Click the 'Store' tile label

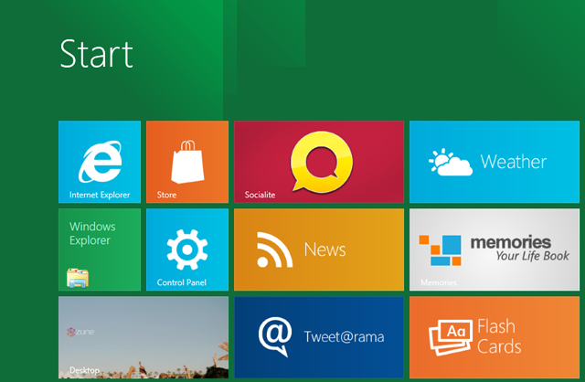click(x=166, y=195)
